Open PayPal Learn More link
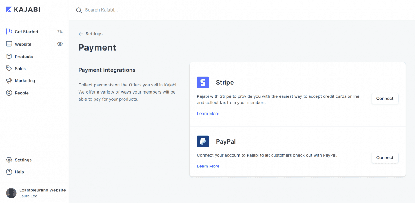This screenshot has width=415, height=203. coord(208,166)
